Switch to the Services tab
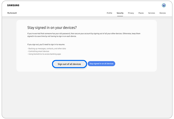 151,13
